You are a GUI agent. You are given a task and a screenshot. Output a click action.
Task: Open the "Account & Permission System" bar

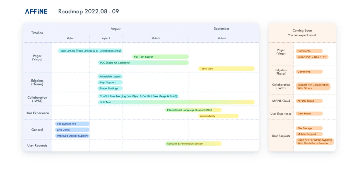tap(193, 144)
